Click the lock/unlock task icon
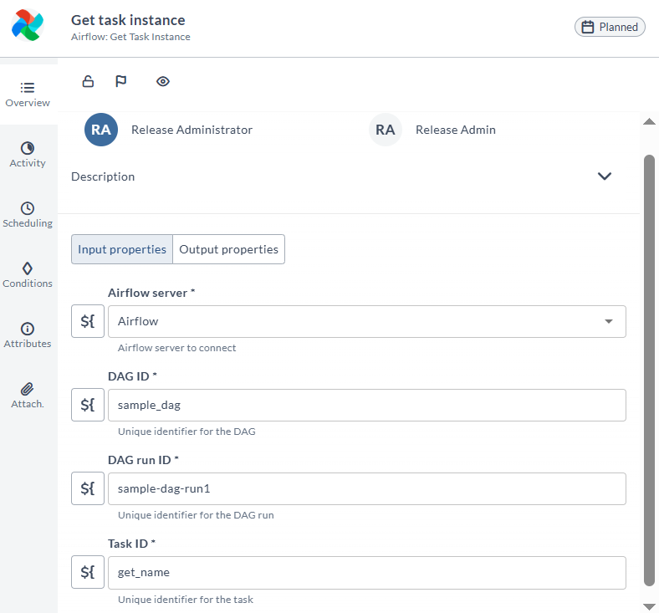This screenshot has width=659, height=613. coord(88,81)
